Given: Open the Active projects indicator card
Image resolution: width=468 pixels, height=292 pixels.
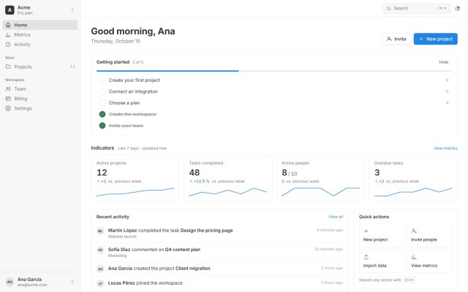Looking at the screenshot, I should pyautogui.click(x=135, y=177).
